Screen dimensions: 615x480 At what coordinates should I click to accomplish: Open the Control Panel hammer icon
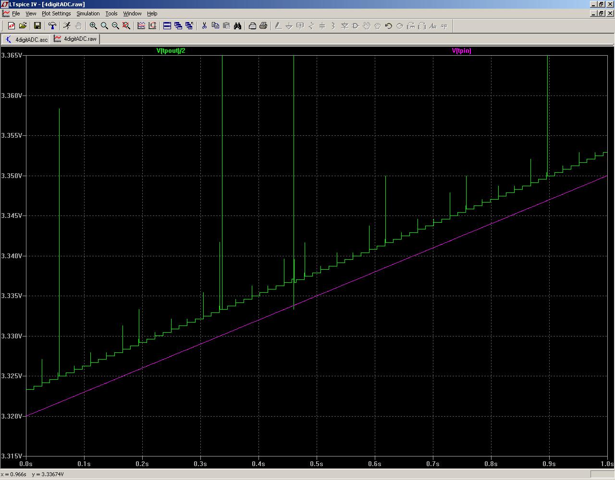pos(52,26)
